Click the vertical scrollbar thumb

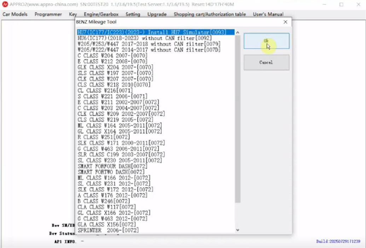click(x=238, y=119)
